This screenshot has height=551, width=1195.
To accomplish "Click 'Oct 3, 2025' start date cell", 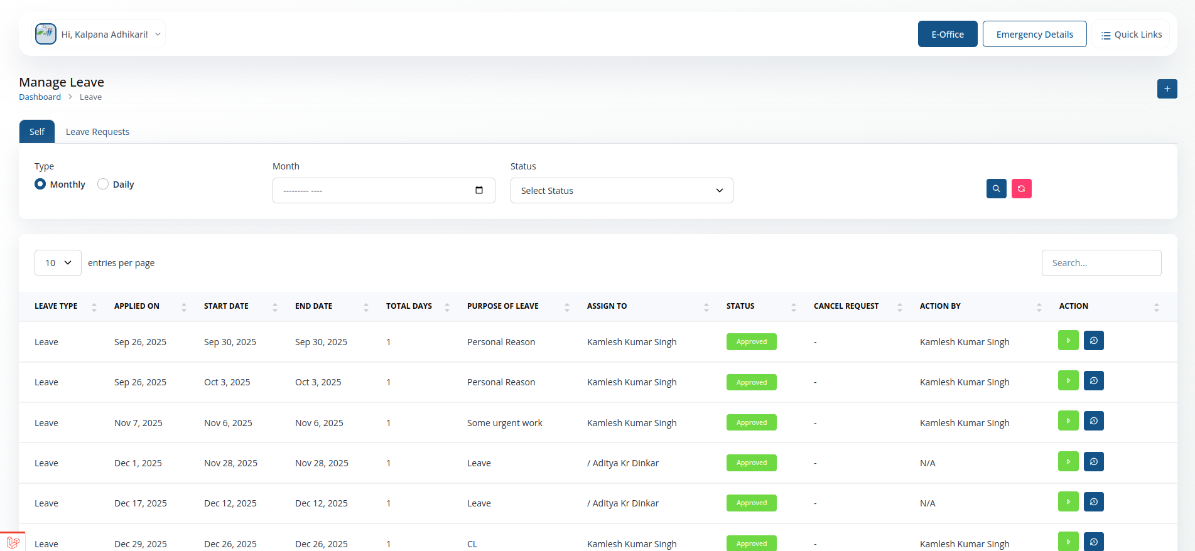I will [x=227, y=382].
